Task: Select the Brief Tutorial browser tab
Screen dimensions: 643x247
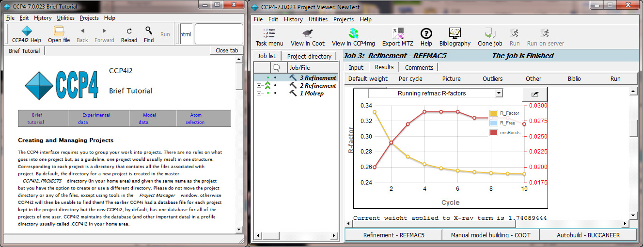Action: (x=24, y=51)
